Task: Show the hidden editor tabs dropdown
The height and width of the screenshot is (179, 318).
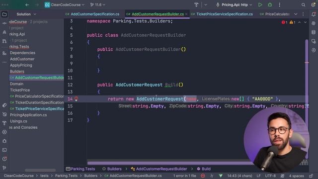Action: tap(296, 14)
